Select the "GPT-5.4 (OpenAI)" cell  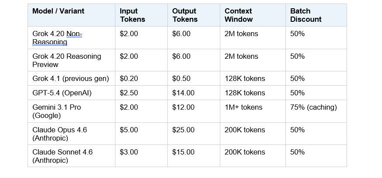click(x=62, y=93)
